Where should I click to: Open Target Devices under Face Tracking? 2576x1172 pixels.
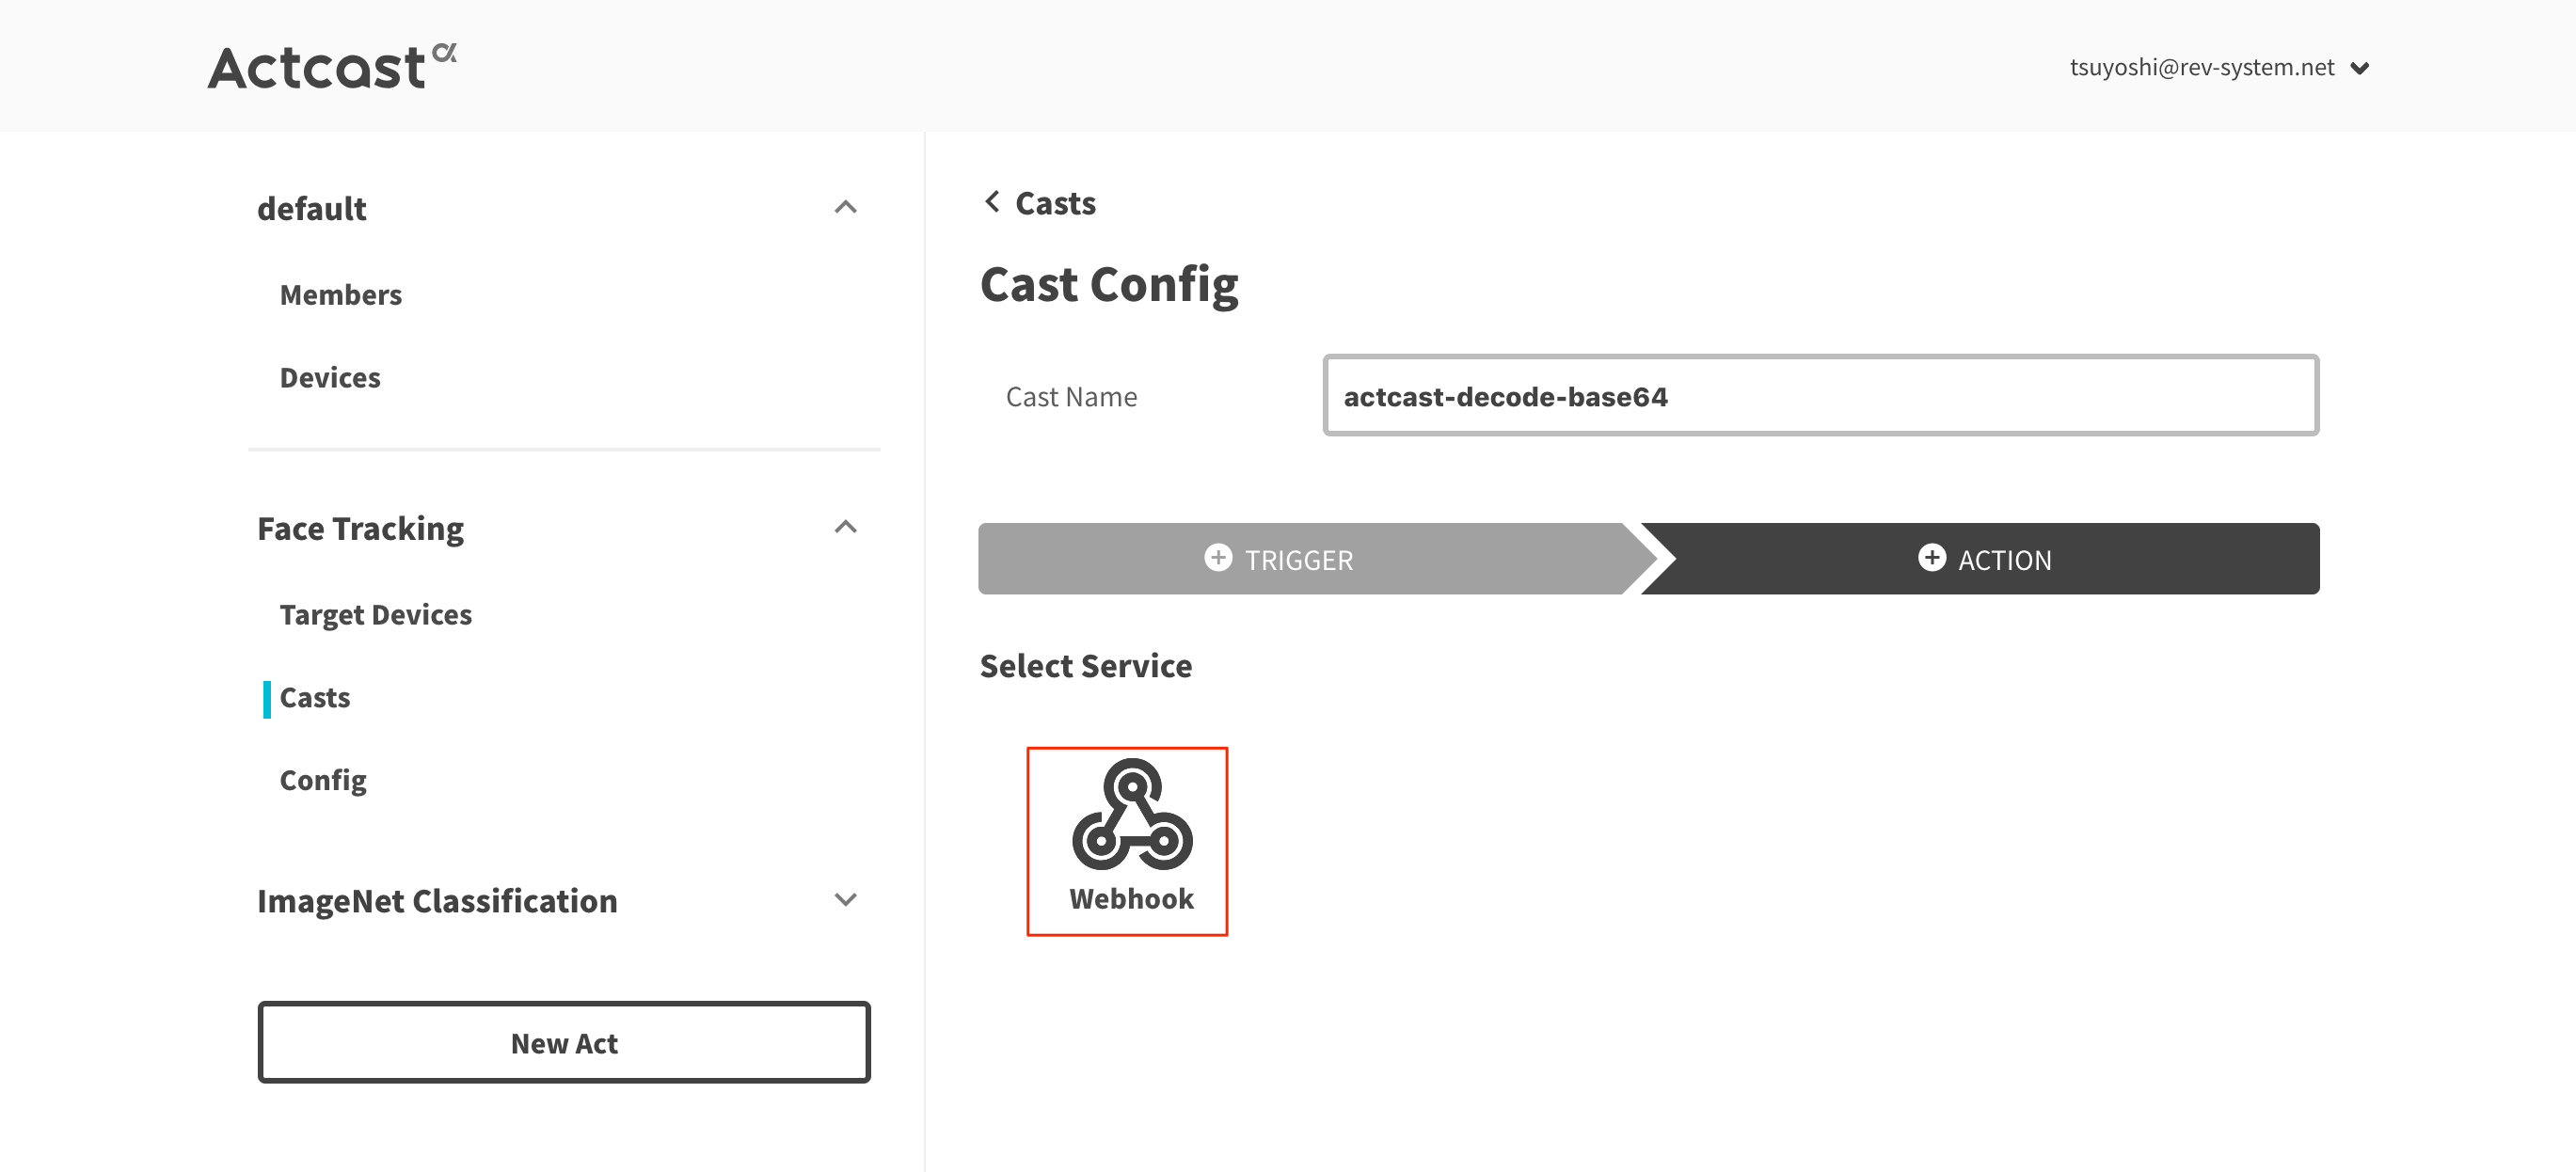[x=376, y=614]
